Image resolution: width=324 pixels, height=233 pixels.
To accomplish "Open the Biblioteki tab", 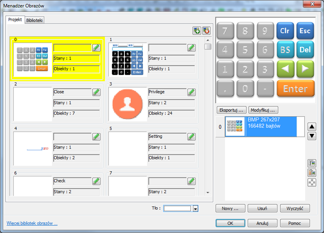I will click(34, 20).
